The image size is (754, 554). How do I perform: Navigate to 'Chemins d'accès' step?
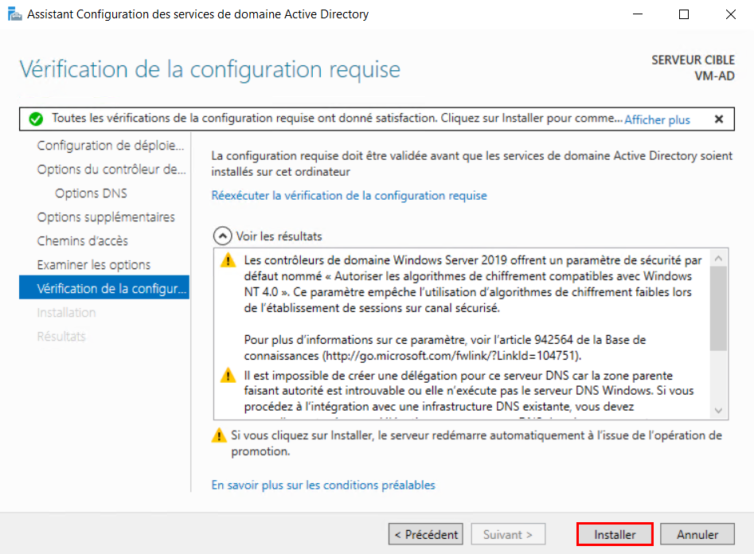coord(82,241)
